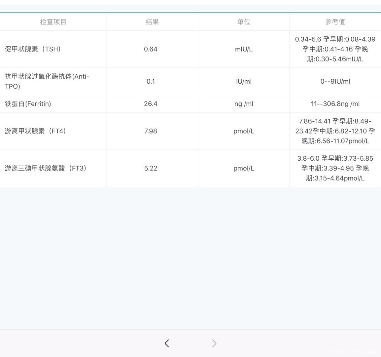
Task: Click the Anti-TPO unit IU/ml cell
Action: pos(243,81)
